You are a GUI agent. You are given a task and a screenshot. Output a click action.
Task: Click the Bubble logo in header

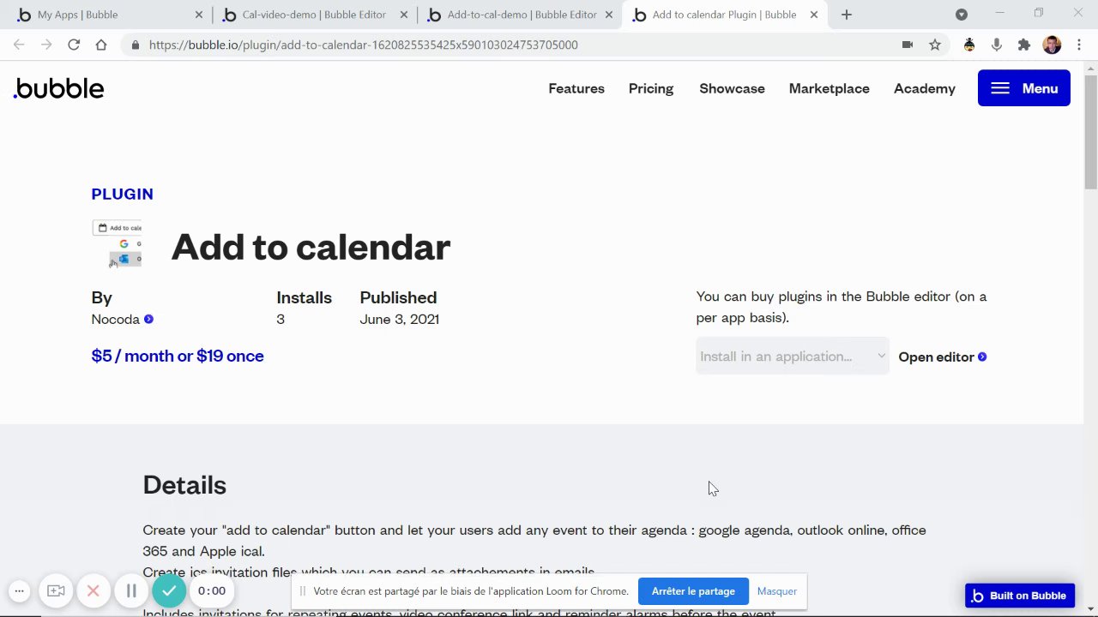[59, 88]
